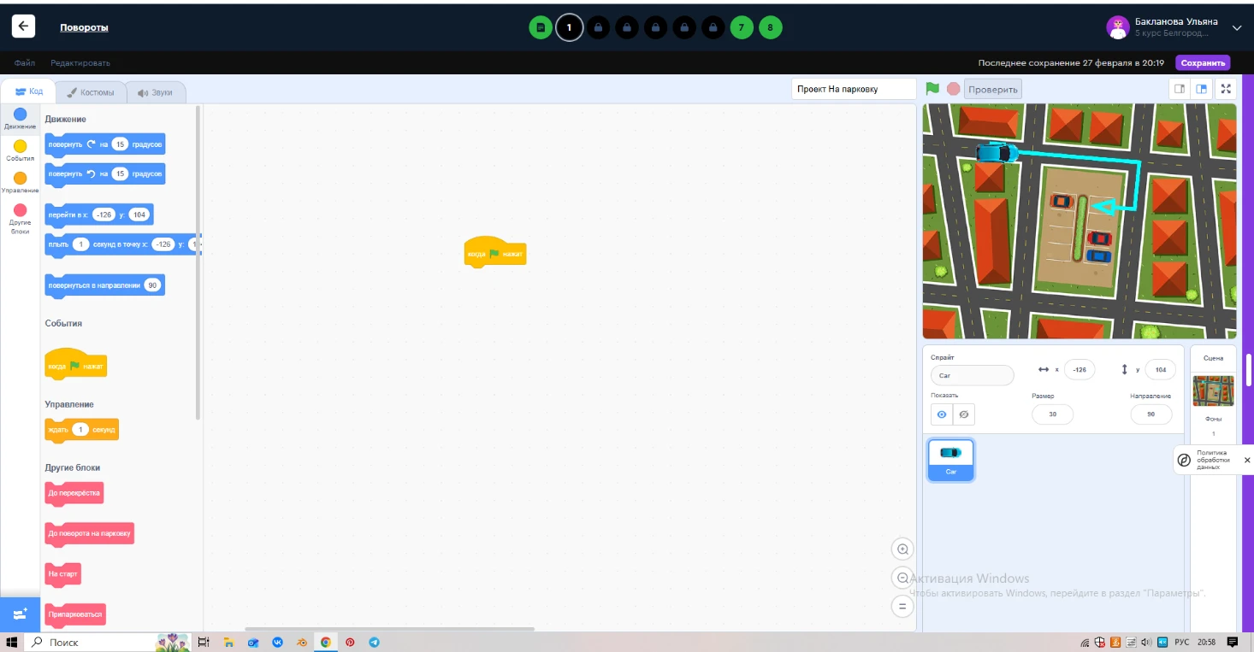1254x652 pixels.
Task: Open Blender from taskbar
Action: [301, 642]
